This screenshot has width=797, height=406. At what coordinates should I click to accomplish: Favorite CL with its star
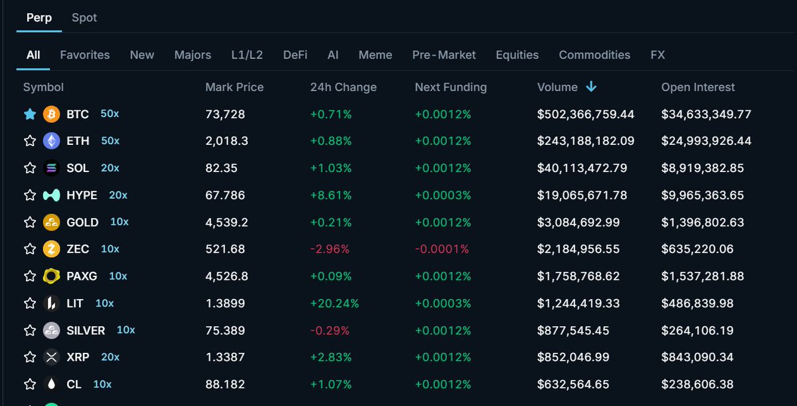(30, 384)
